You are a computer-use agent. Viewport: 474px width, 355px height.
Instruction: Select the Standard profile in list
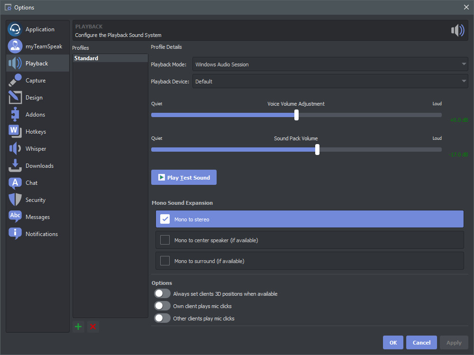[110, 58]
